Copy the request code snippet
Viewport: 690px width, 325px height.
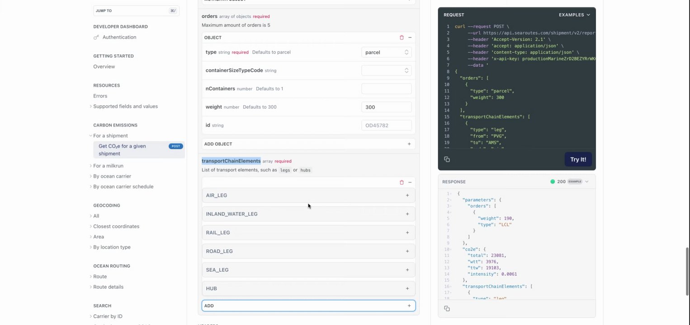point(447,159)
